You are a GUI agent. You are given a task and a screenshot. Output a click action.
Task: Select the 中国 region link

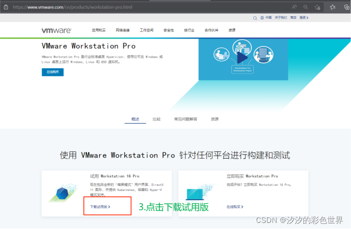coord(268,17)
